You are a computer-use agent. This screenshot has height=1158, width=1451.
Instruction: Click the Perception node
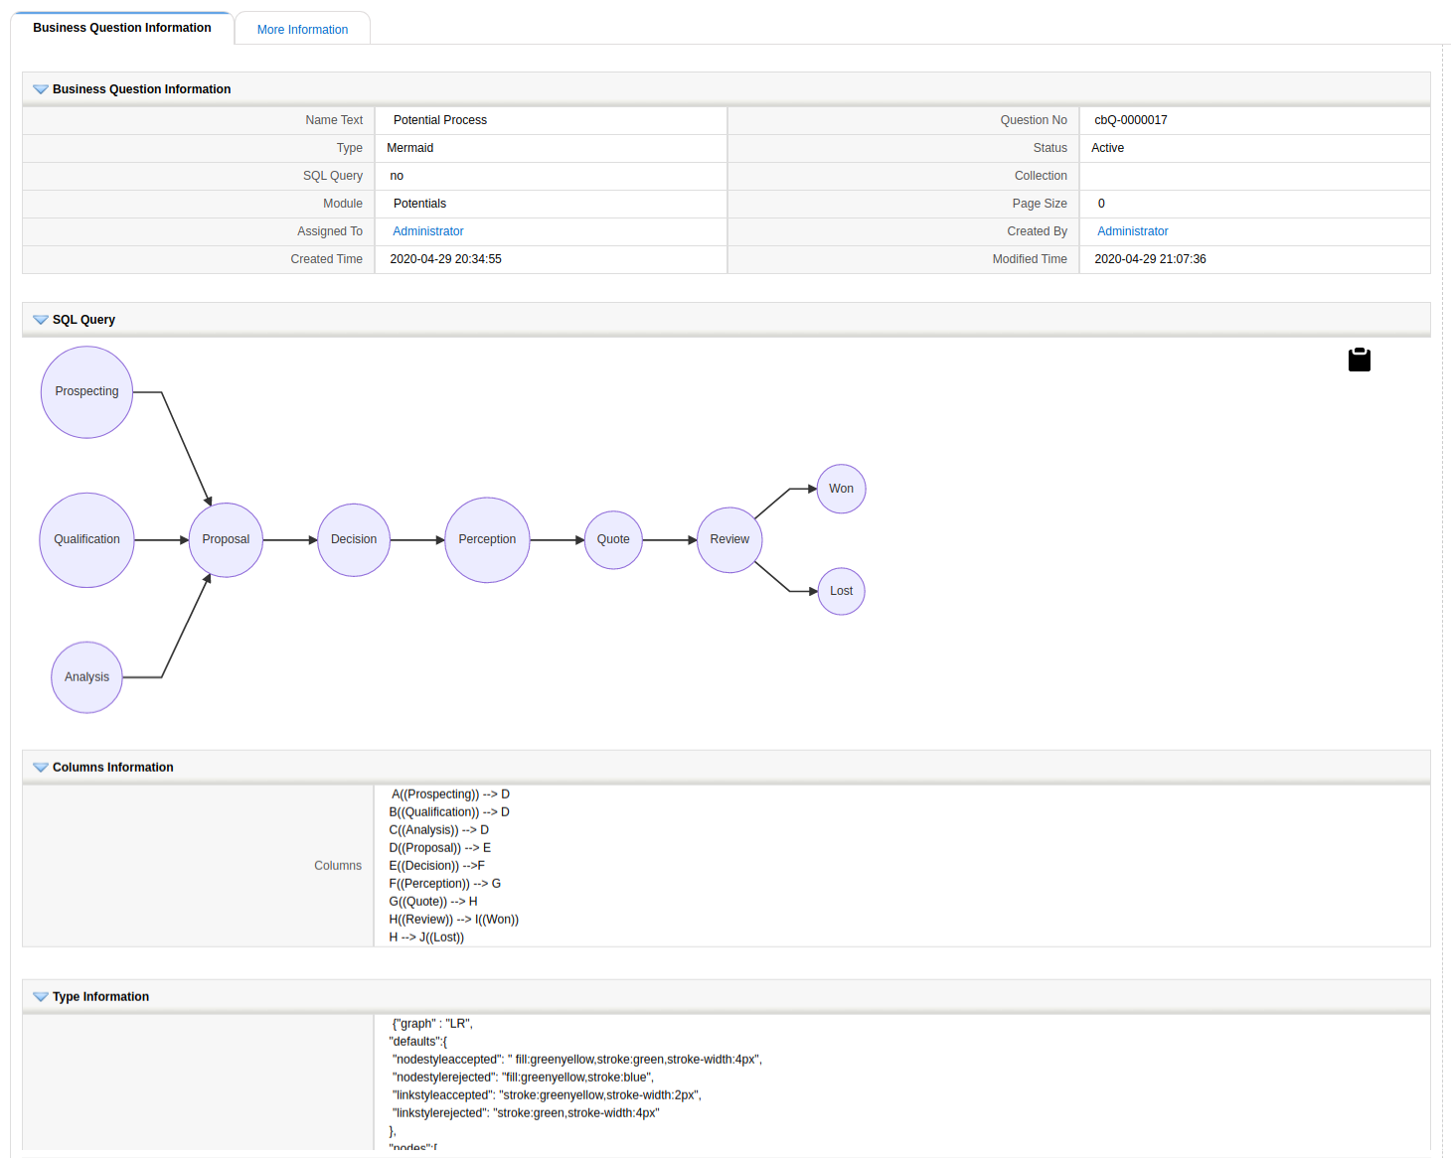(487, 539)
